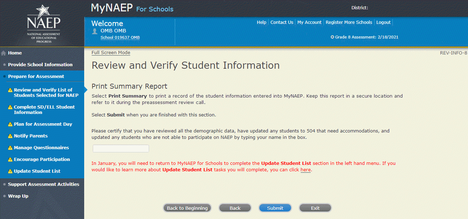Select the Grade 8 Assessment radio button
468x219 pixels.
tap(332, 37)
